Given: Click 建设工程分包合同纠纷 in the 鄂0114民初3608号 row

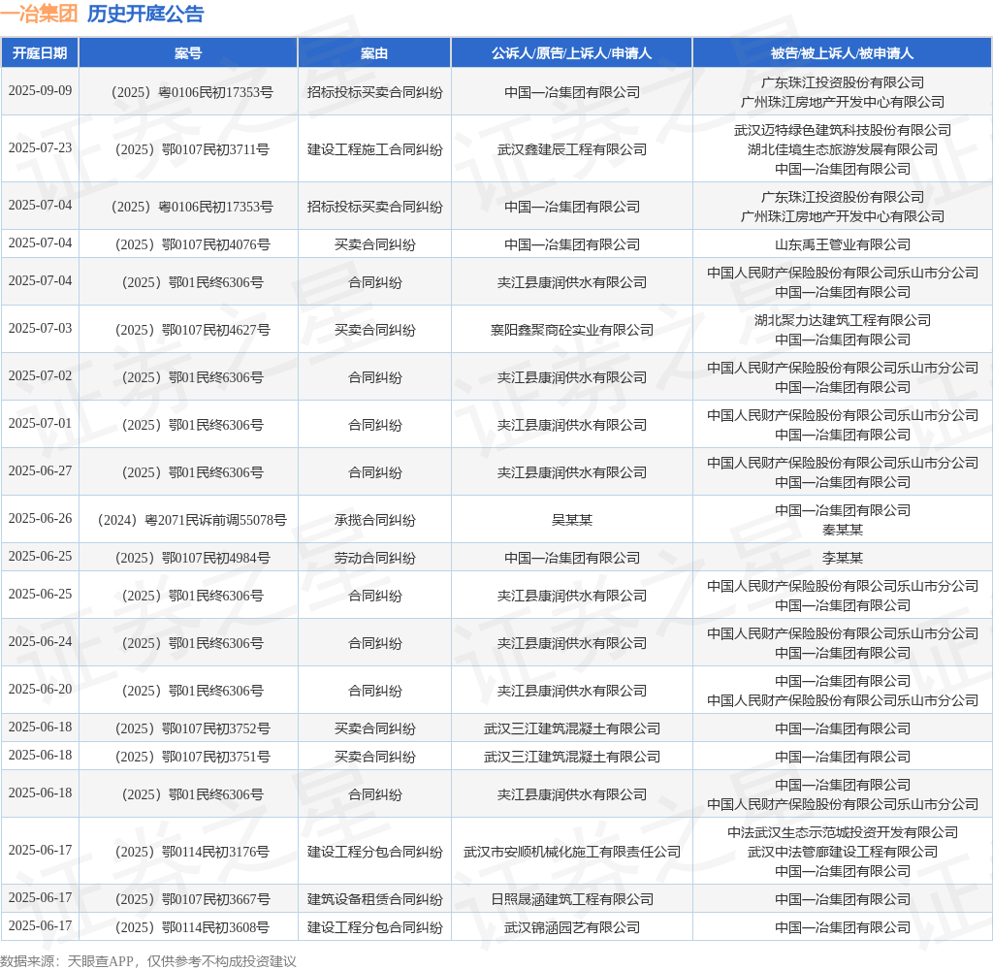Looking at the screenshot, I should pyautogui.click(x=375, y=928).
